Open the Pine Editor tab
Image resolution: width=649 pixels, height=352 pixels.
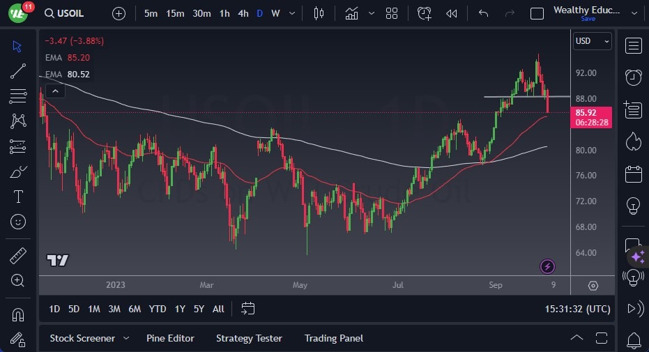point(170,338)
